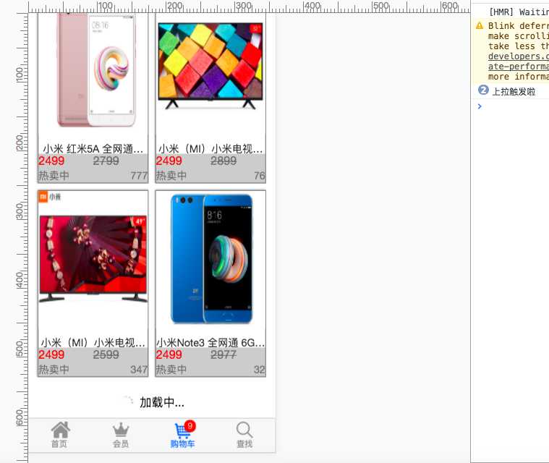Click the old price 2977
This screenshot has width=549, height=463.
pos(224,354)
